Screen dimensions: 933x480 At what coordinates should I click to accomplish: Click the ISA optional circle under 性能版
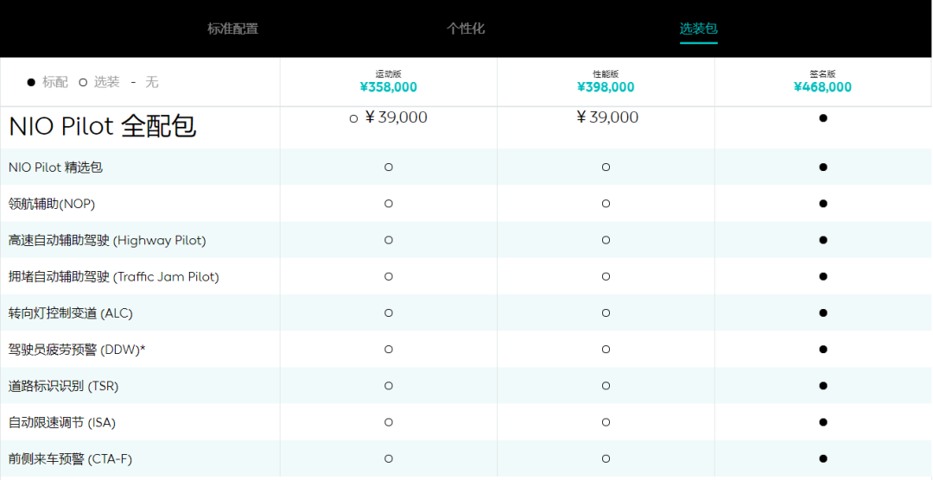tap(606, 422)
